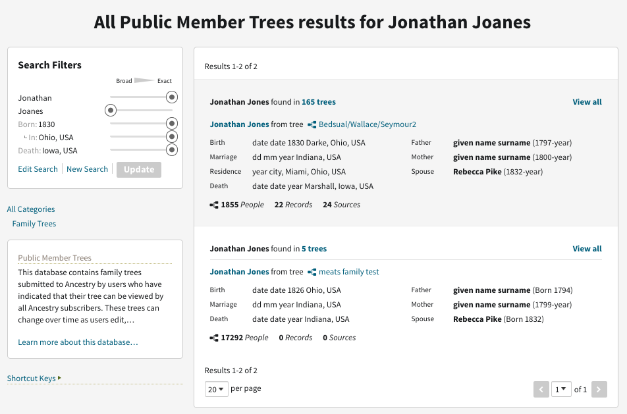
Task: Select All Categories in the sidebar
Action: tap(31, 209)
